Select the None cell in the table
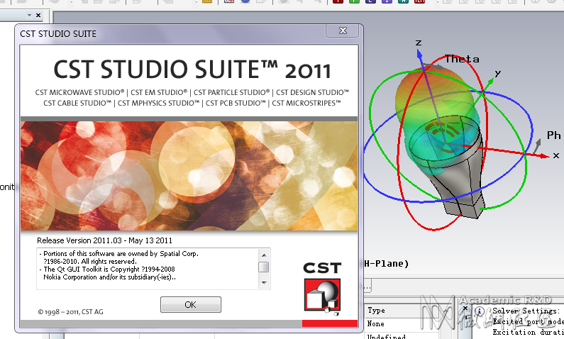This screenshot has height=339, width=564. [375, 323]
